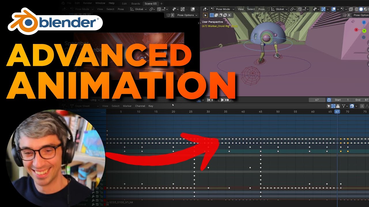The image size is (369, 207).
Task: Toggle use preview range clock icon
Action: 329,100
